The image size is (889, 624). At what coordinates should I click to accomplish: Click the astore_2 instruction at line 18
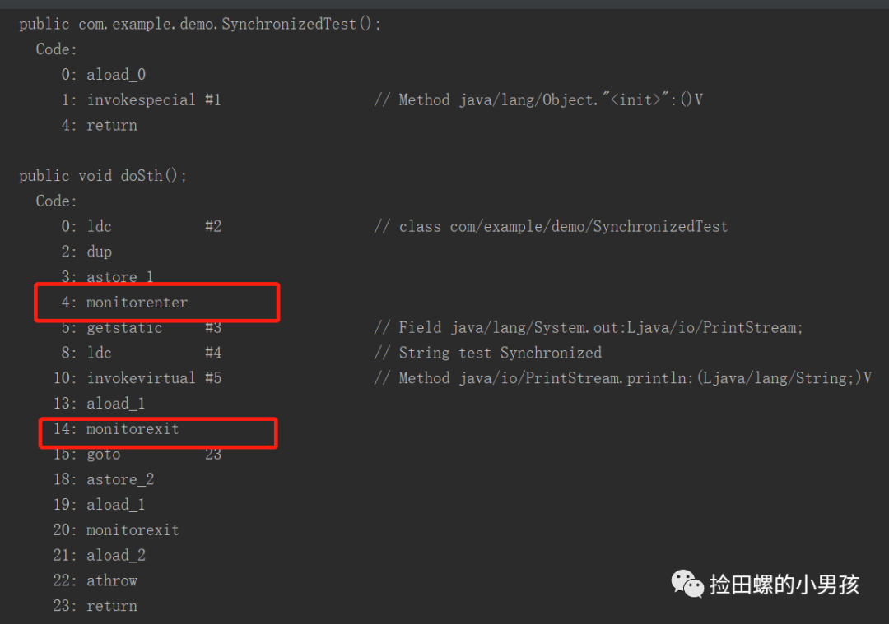(120, 480)
